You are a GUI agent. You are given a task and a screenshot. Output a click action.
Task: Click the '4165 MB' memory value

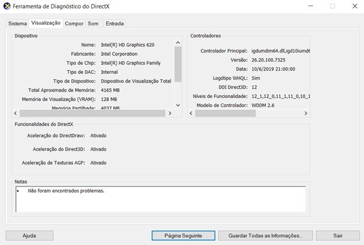[110, 90]
